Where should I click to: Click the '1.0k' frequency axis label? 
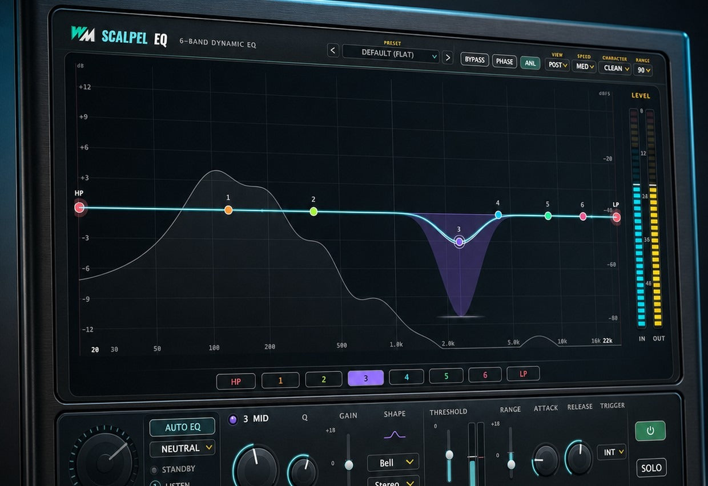(x=397, y=345)
